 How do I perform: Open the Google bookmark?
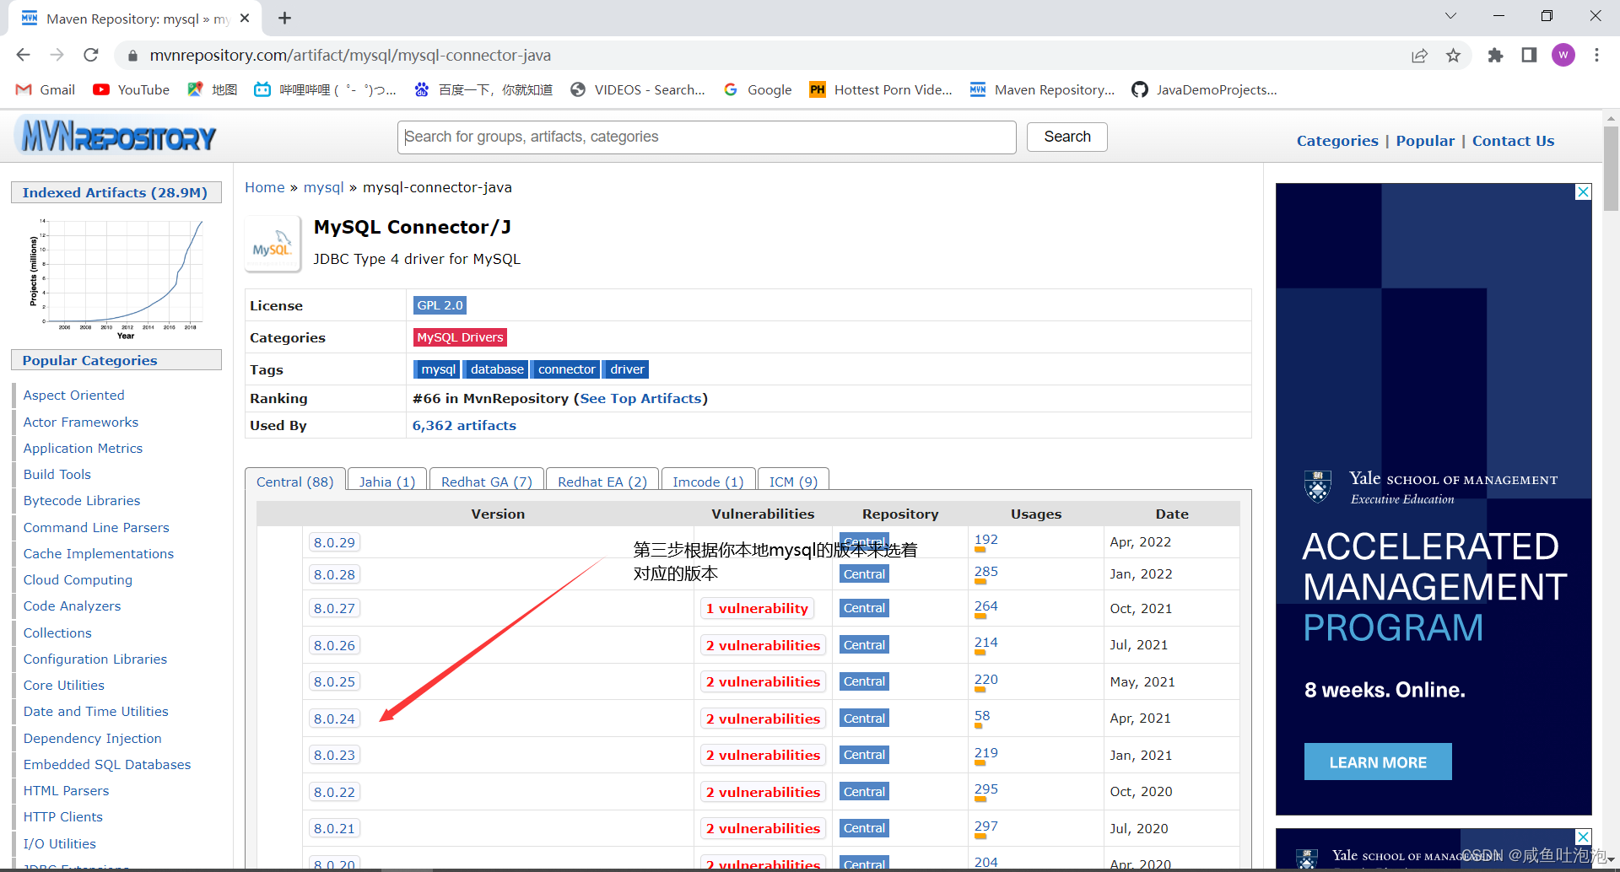758,89
